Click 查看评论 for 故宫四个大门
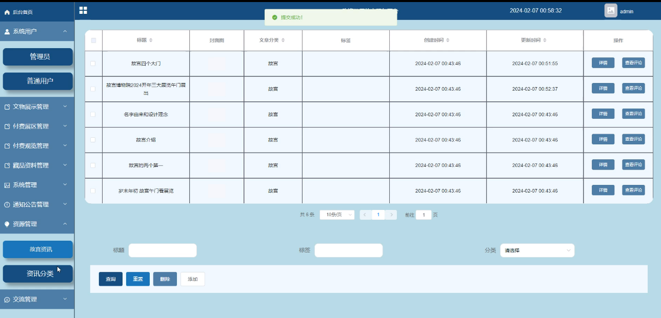This screenshot has width=661, height=318. [634, 63]
